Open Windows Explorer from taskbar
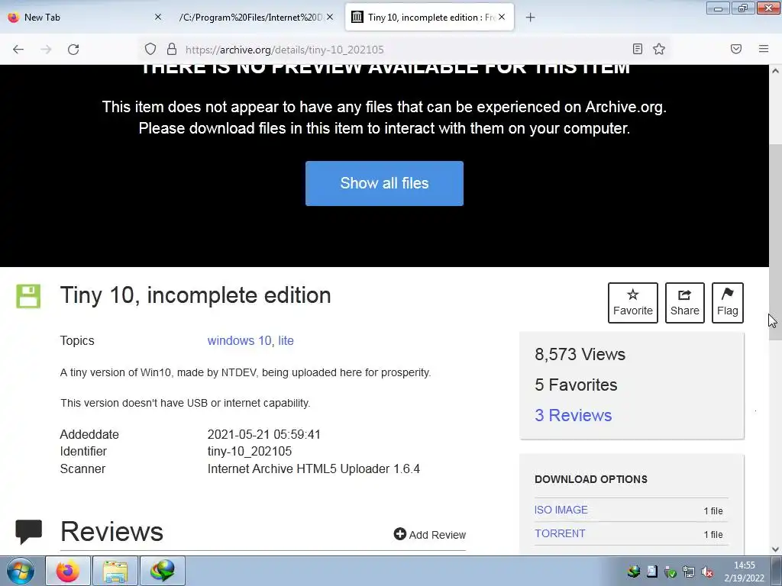Viewport: 782px width, 586px height. pos(115,571)
